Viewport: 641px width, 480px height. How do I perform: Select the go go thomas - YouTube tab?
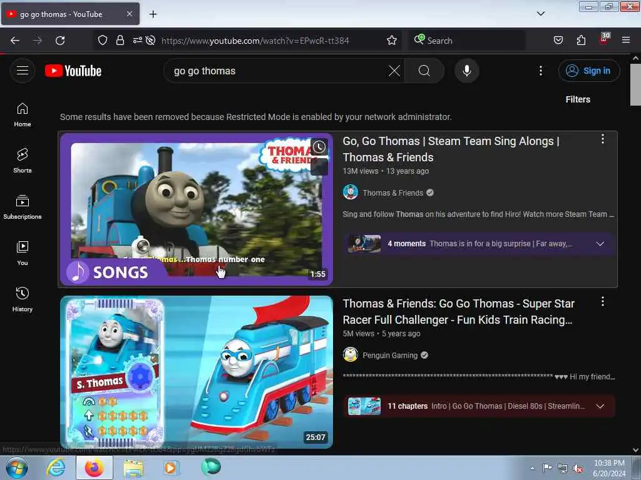click(x=70, y=14)
